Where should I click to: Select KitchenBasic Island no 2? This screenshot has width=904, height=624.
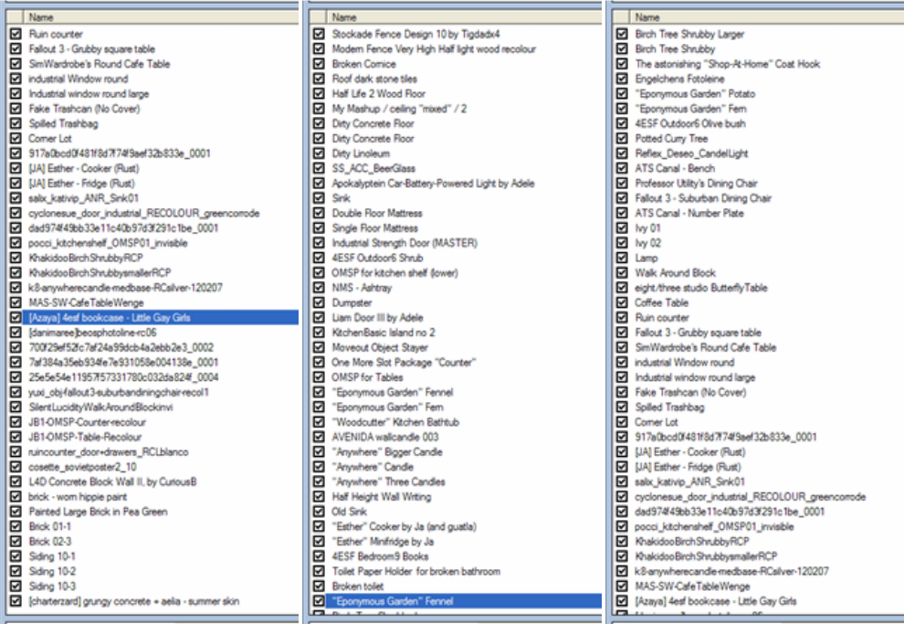(x=384, y=333)
